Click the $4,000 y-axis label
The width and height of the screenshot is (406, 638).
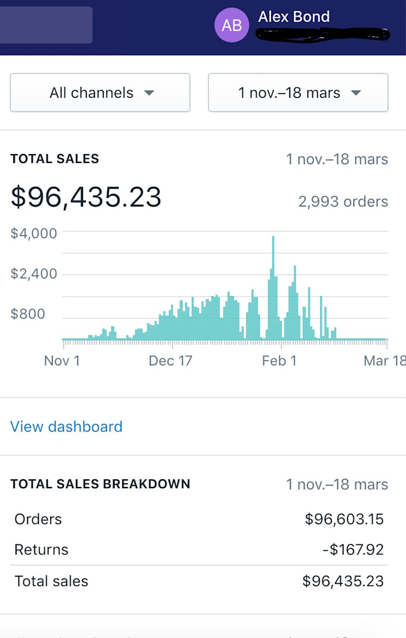click(33, 233)
